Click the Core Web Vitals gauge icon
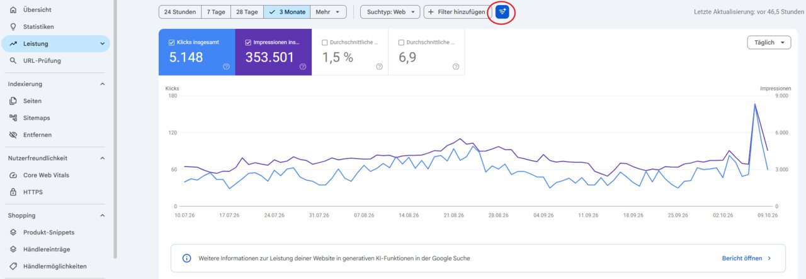 coord(13,175)
